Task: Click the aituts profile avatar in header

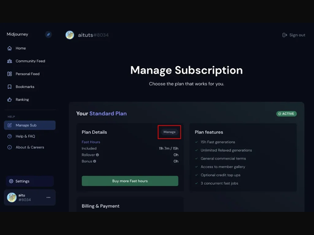Action: click(70, 35)
